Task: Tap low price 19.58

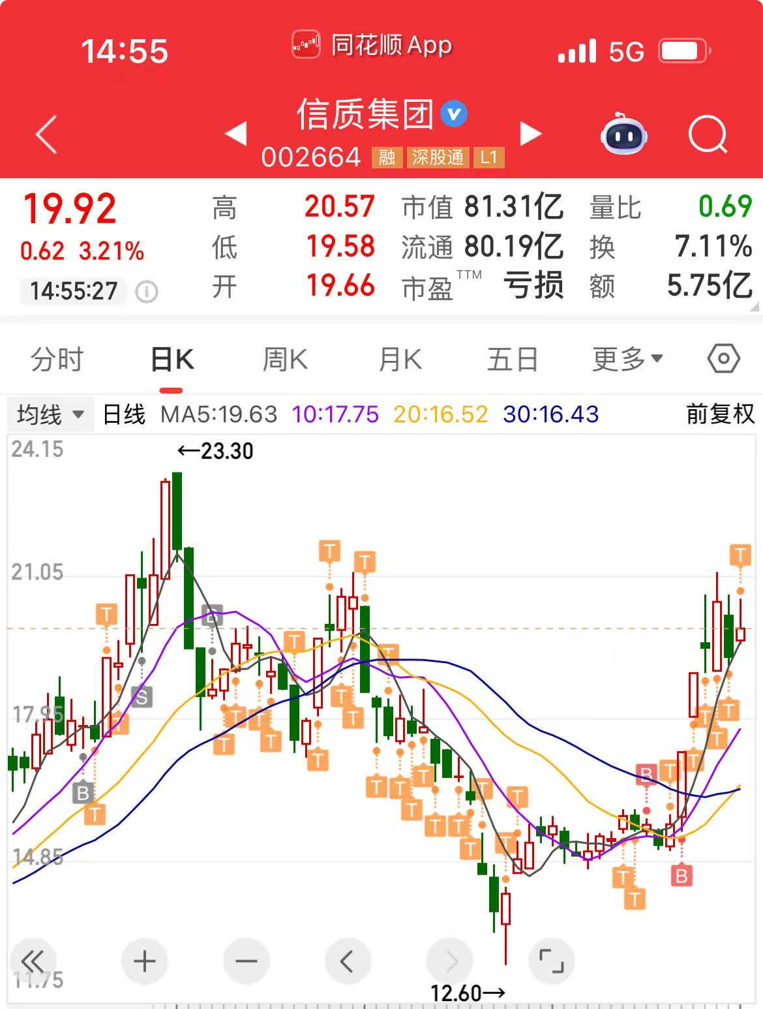Action: tap(340, 247)
